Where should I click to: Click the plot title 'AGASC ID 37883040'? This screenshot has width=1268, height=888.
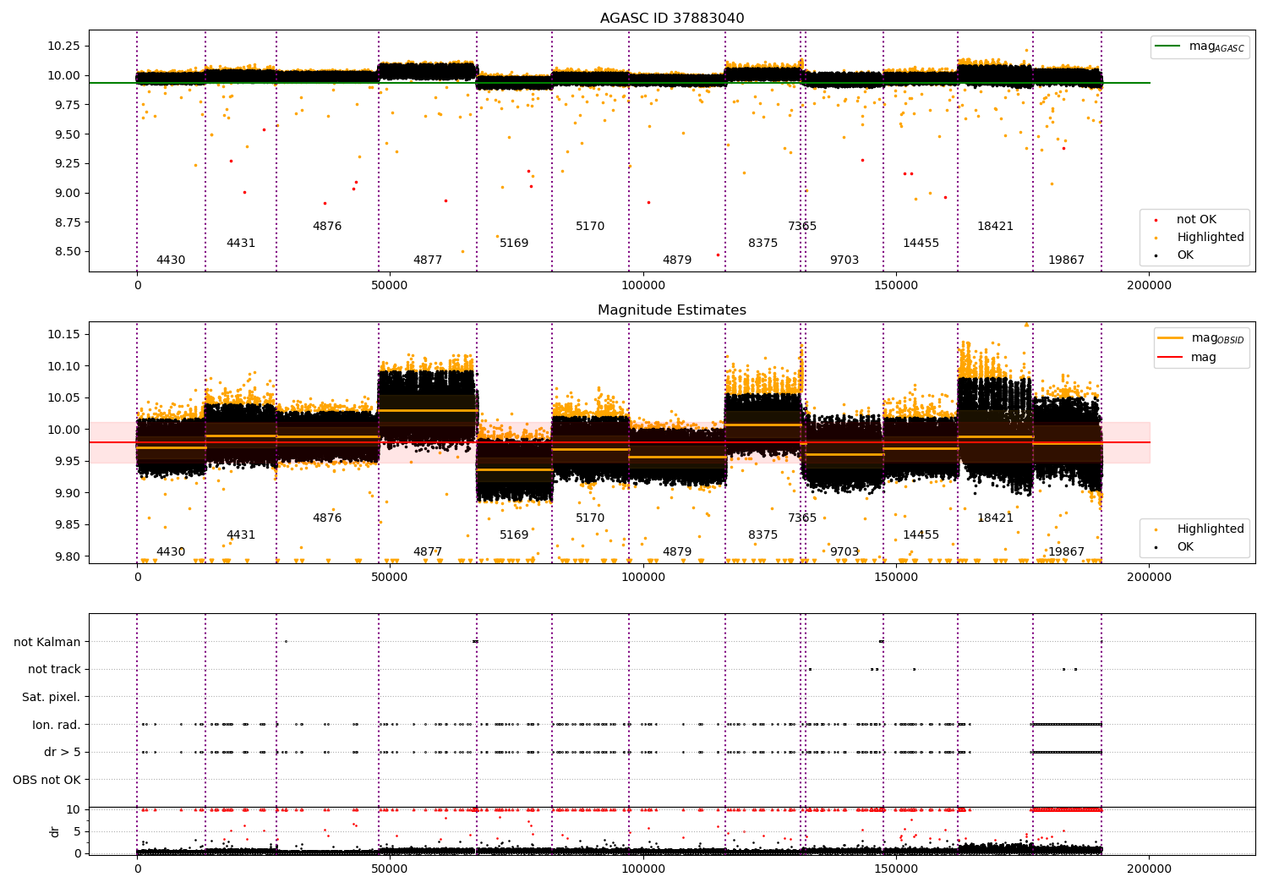tap(672, 19)
